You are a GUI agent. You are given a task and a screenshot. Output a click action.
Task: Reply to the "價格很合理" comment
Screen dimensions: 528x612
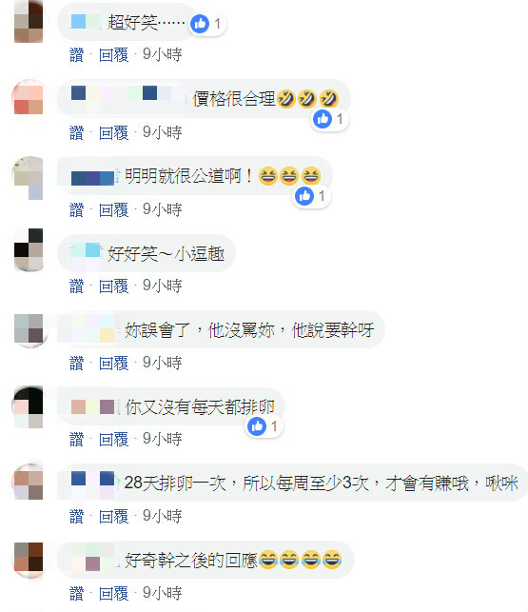pos(113,132)
